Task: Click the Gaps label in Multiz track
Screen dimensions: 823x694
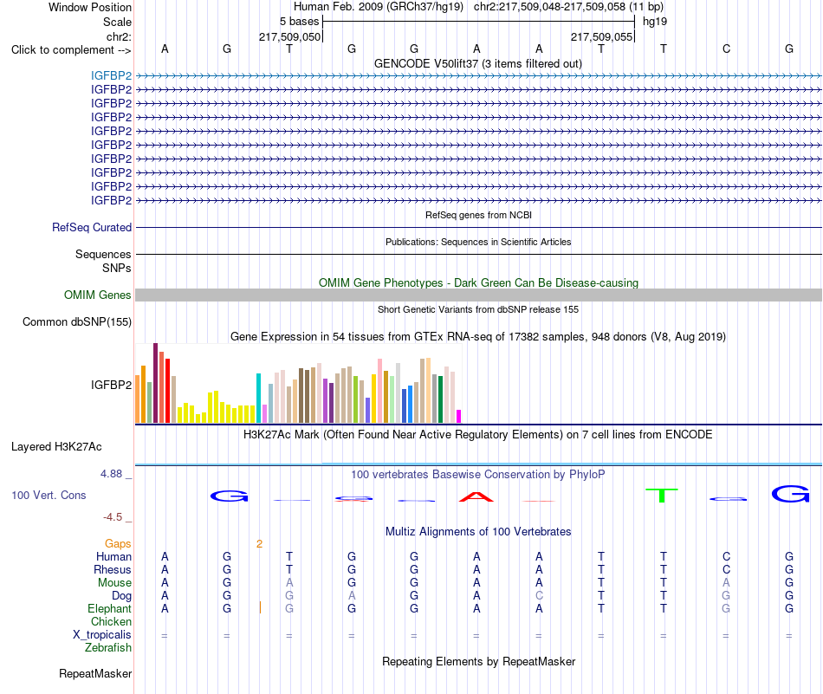Action: tap(118, 543)
